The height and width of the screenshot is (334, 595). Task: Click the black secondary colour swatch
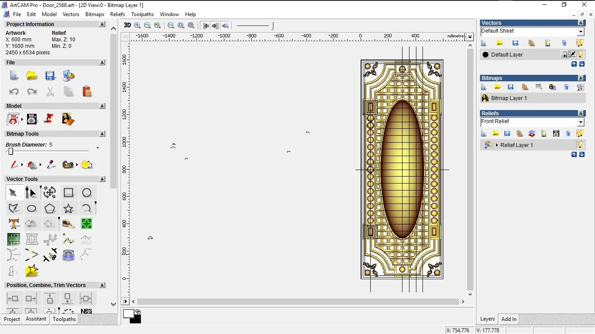[x=136, y=320]
